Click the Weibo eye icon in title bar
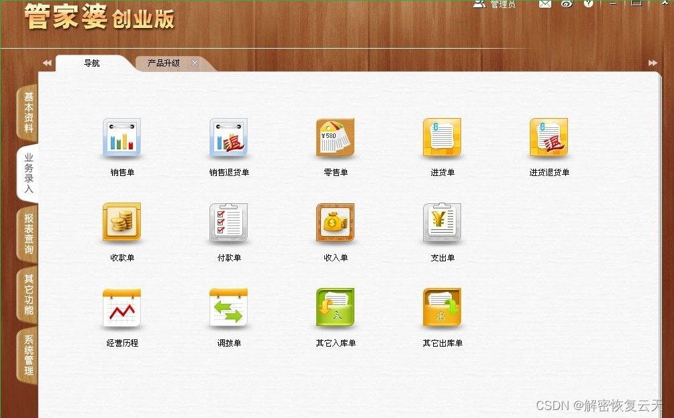Image resolution: width=674 pixels, height=418 pixels. pyautogui.click(x=567, y=4)
